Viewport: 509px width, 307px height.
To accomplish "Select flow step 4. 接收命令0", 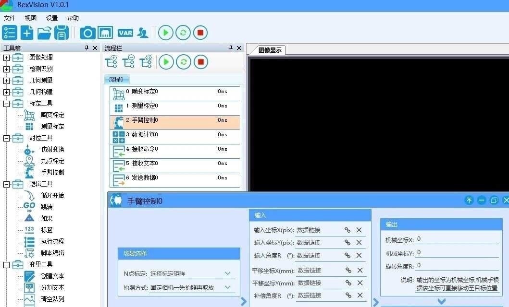I will coord(175,151).
